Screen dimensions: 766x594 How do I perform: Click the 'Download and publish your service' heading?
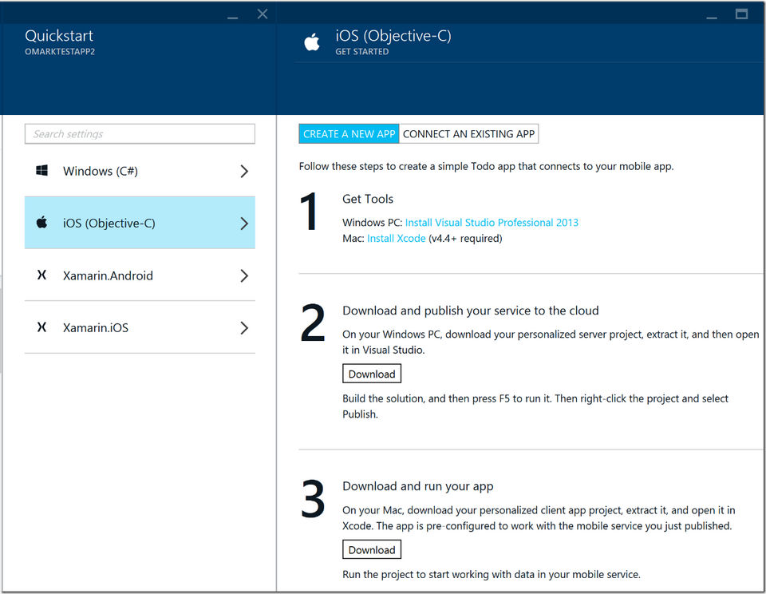471,311
